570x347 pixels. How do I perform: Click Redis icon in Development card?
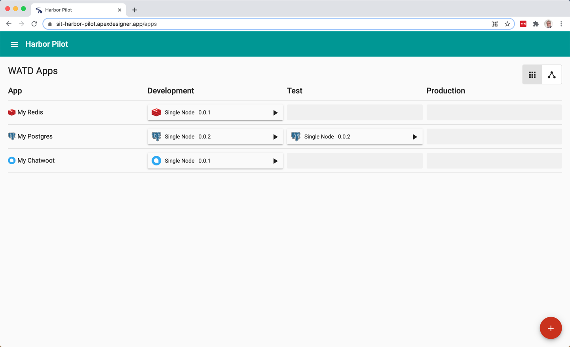156,112
